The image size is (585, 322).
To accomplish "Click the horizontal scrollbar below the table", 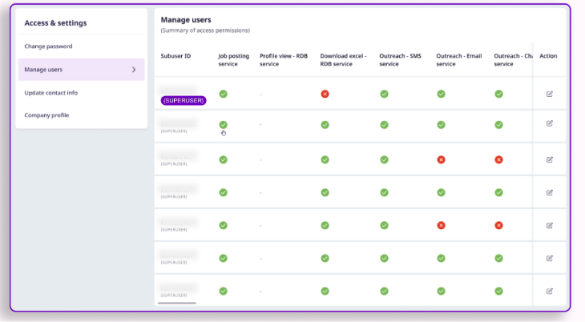I will (x=177, y=303).
